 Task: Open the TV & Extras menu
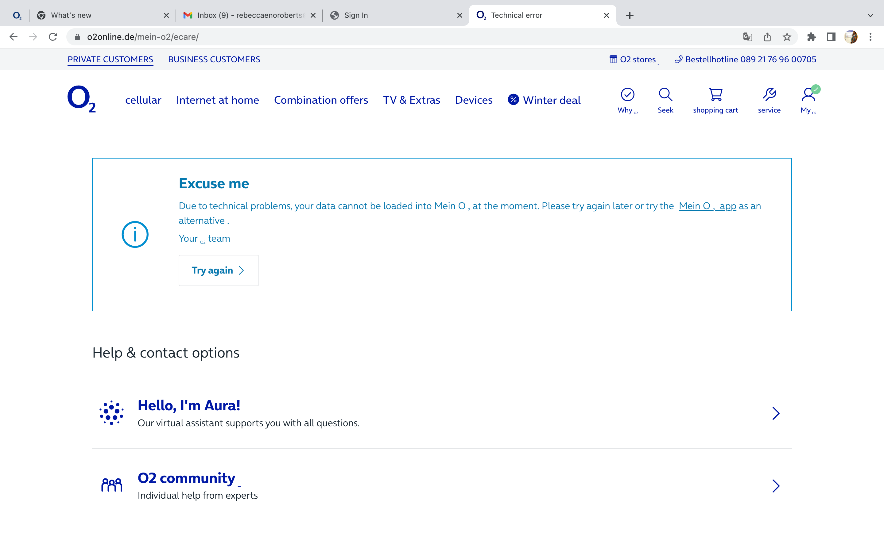tap(412, 100)
